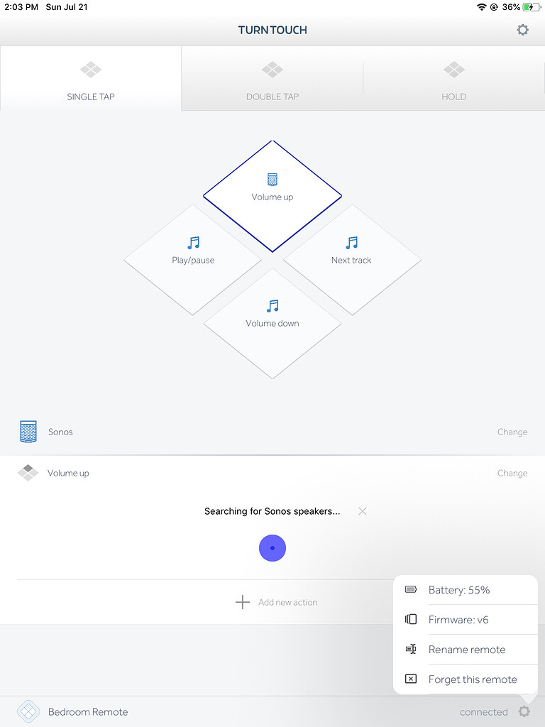Select the Volume up diamond button

click(x=272, y=197)
